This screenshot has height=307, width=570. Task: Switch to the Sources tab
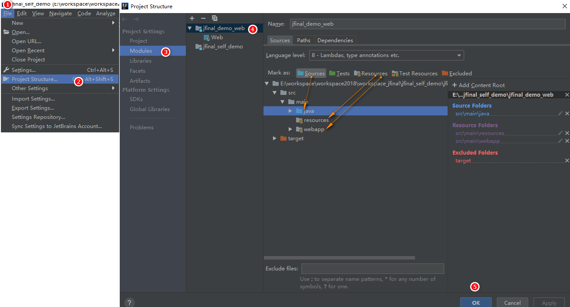(280, 40)
